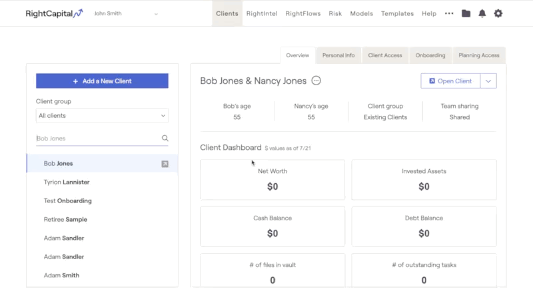Click the Open Client button
Image resolution: width=533 pixels, height=297 pixels.
click(450, 81)
